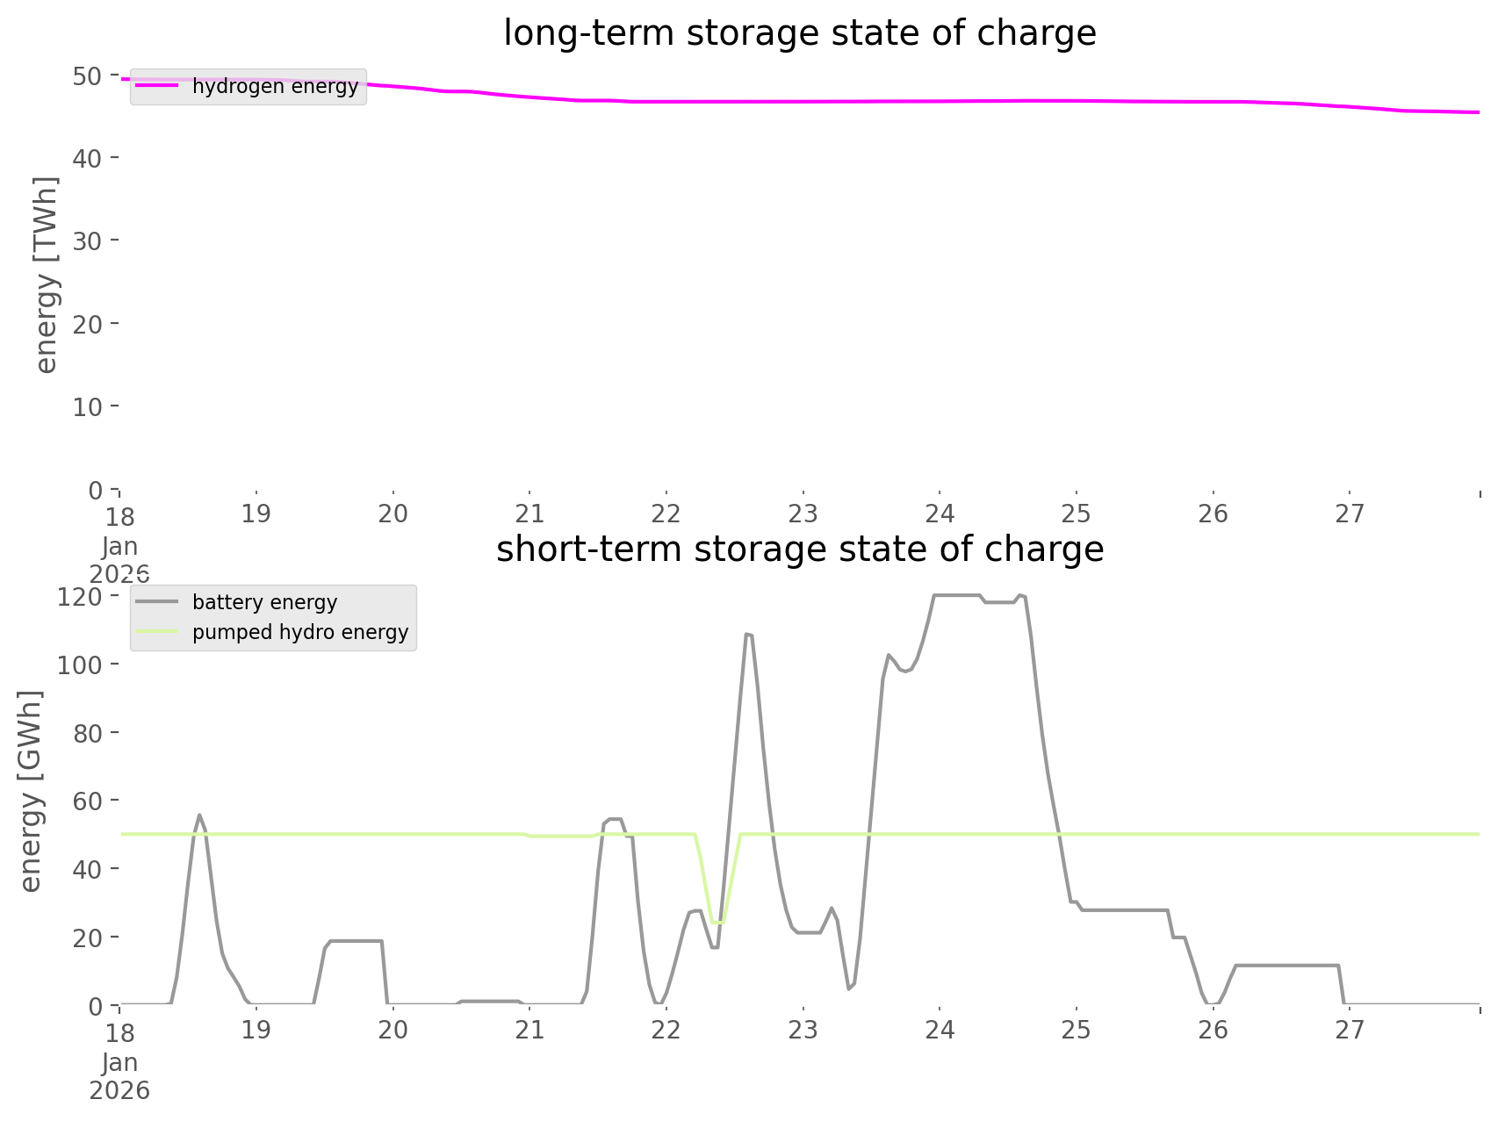Click the light green pumped hydro legend swatch
This screenshot has height=1121, width=1498.
tap(156, 632)
